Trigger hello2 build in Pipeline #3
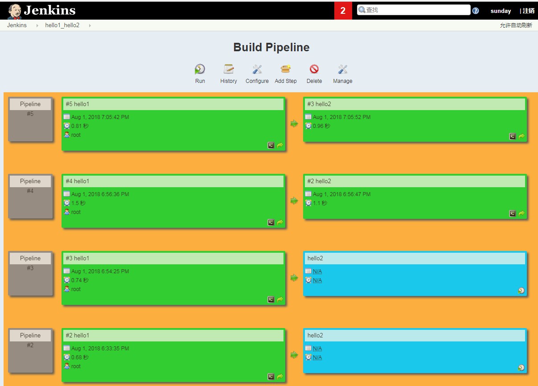The width and height of the screenshot is (538, 386). click(521, 291)
